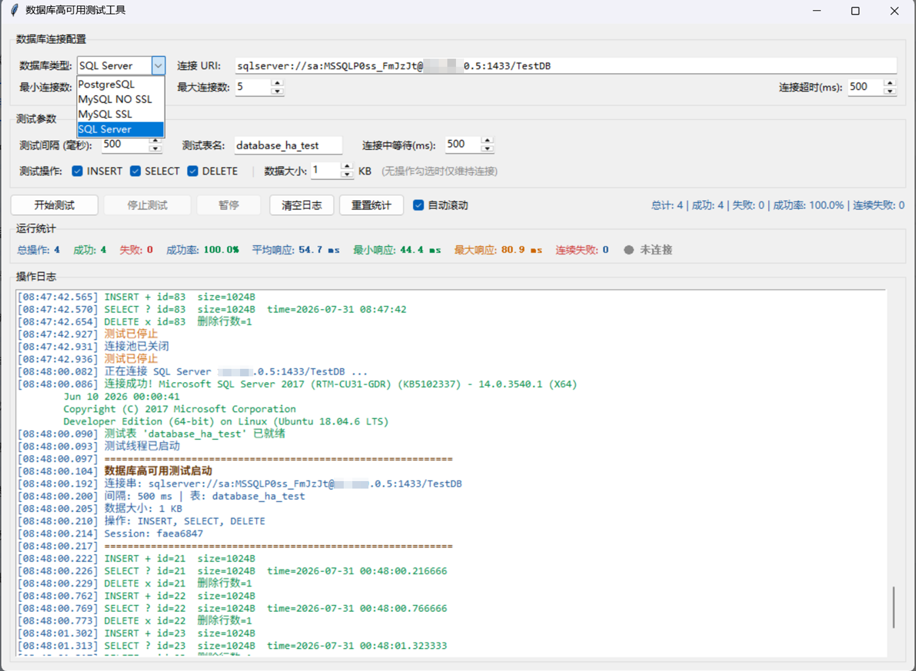Click 最大响应 80.9 ms statistic
The image size is (916, 671).
498,250
